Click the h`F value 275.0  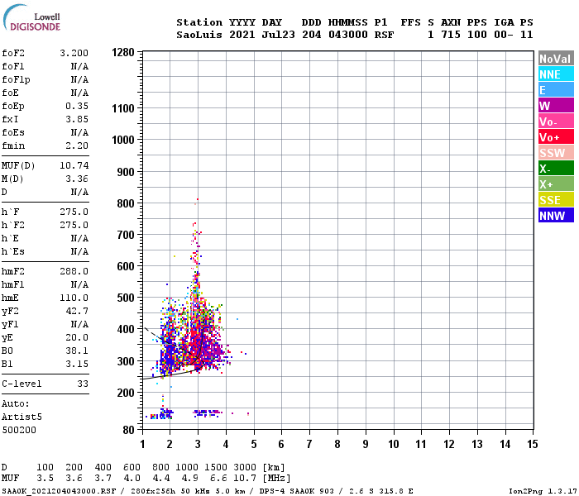tap(74, 212)
